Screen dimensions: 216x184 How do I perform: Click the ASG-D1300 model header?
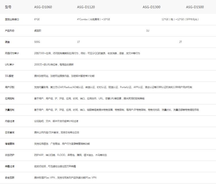click(x=151, y=7)
